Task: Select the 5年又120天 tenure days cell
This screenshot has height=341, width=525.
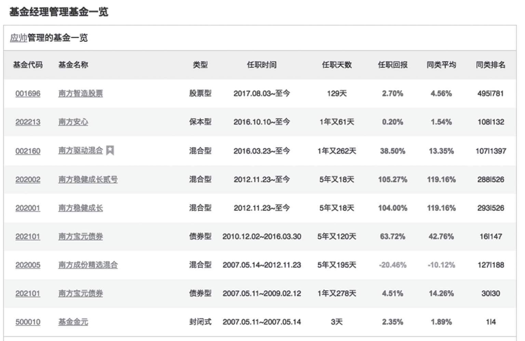Action: tap(337, 236)
